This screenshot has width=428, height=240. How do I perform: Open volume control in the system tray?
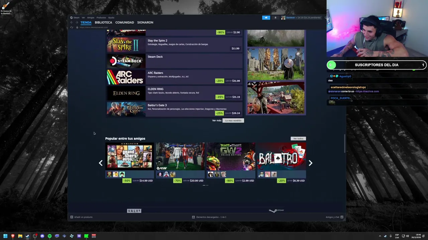pos(407,236)
